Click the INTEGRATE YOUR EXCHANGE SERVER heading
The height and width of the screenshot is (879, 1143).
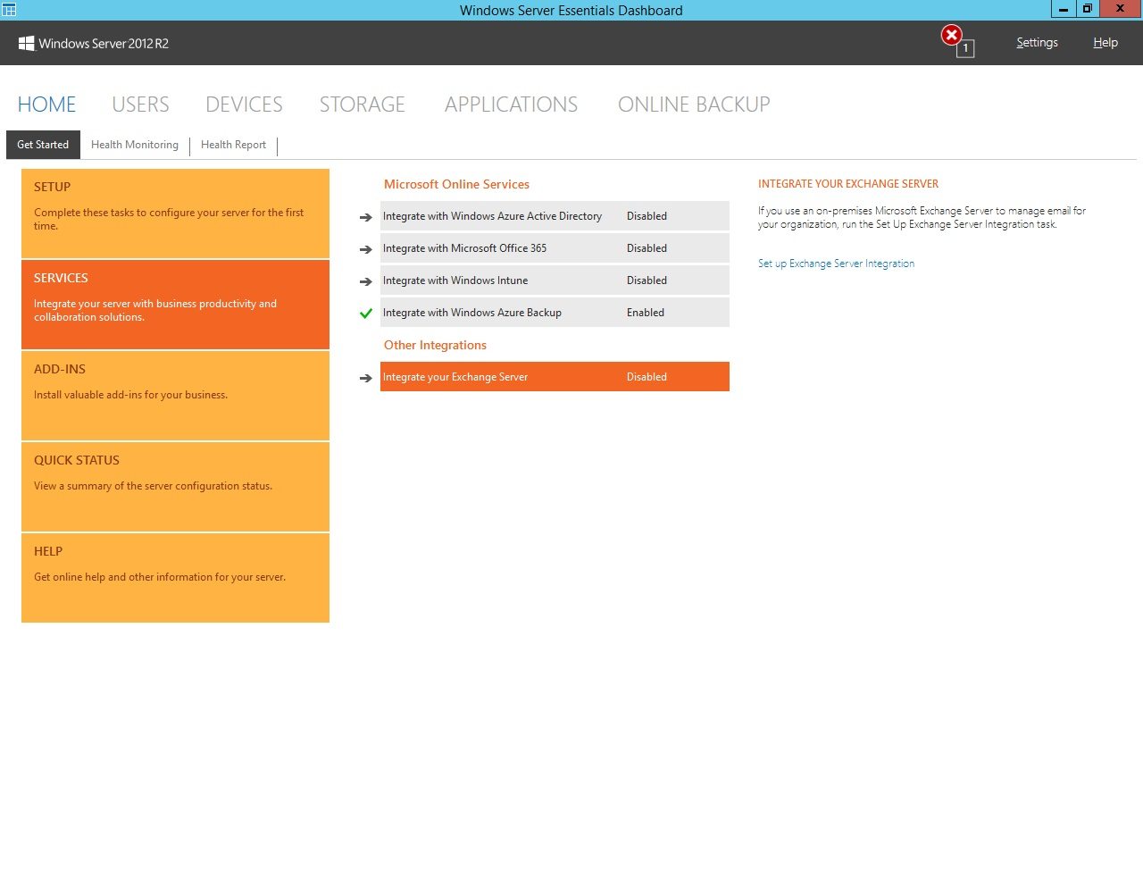848,184
